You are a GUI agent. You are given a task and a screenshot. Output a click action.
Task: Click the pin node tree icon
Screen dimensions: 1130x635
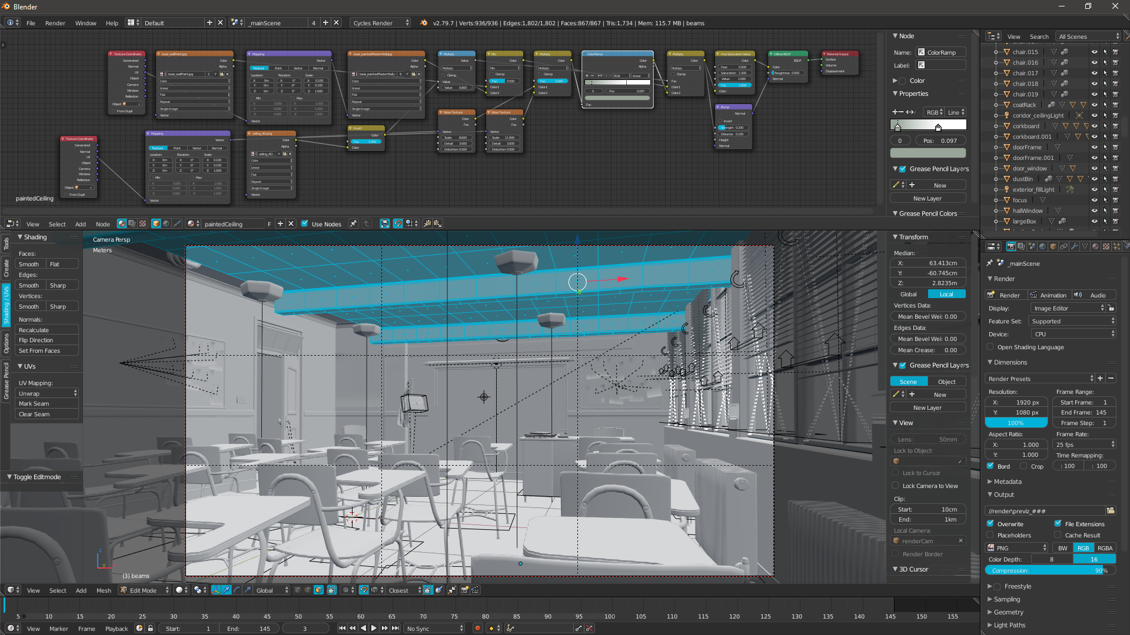[353, 223]
